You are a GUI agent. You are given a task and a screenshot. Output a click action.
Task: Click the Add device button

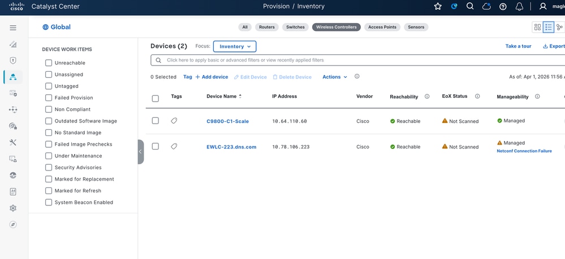click(212, 77)
